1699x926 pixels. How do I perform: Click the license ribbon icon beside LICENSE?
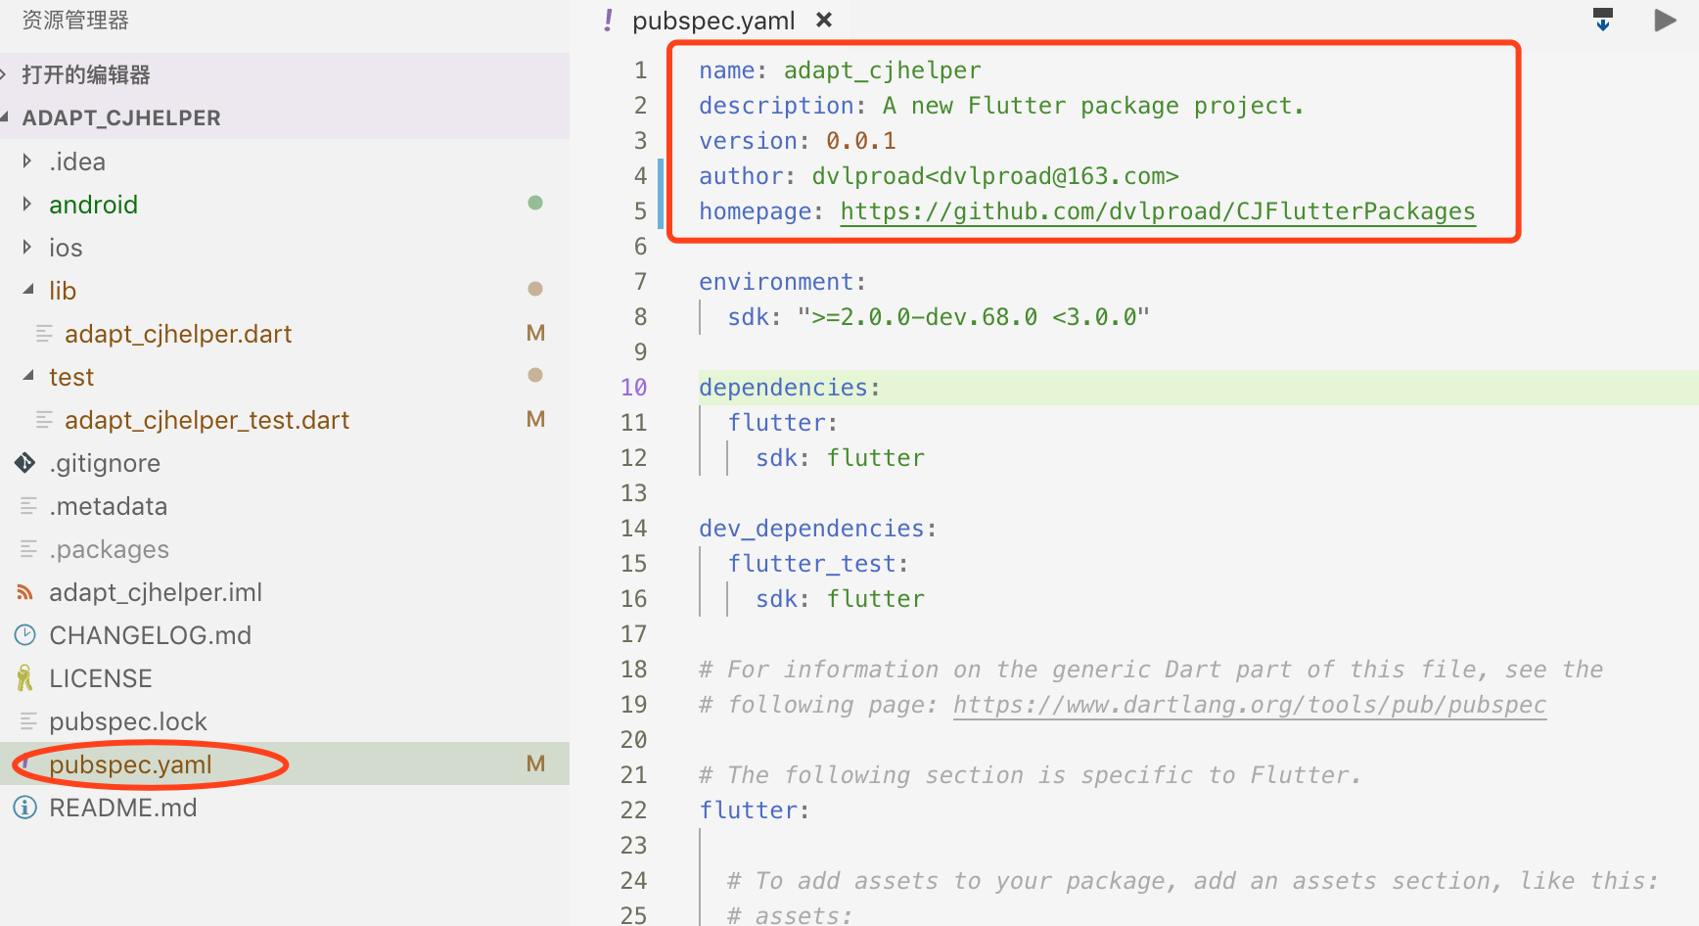[x=25, y=678]
